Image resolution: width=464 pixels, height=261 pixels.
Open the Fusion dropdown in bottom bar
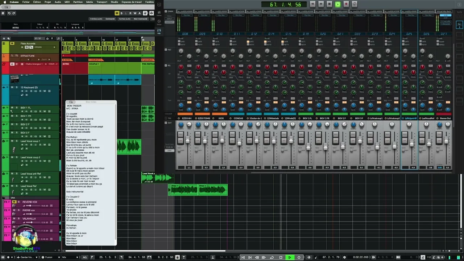point(50,257)
